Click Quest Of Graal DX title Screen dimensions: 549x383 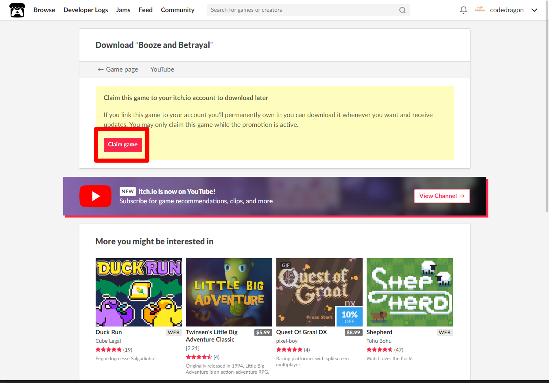(302, 332)
